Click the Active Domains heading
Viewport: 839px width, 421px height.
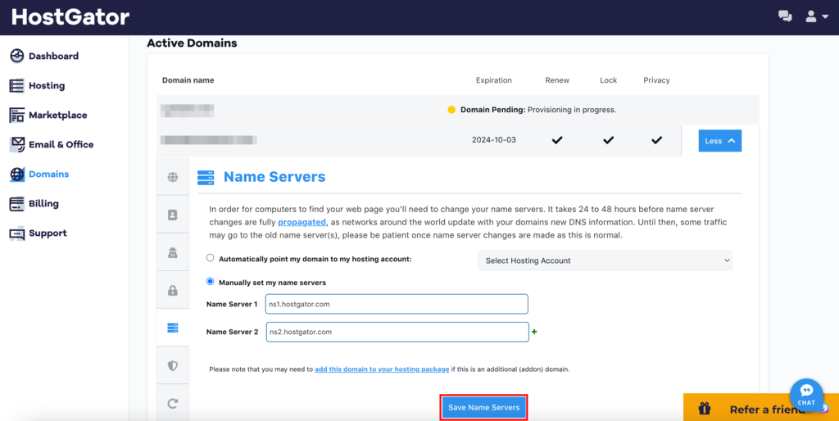click(192, 43)
